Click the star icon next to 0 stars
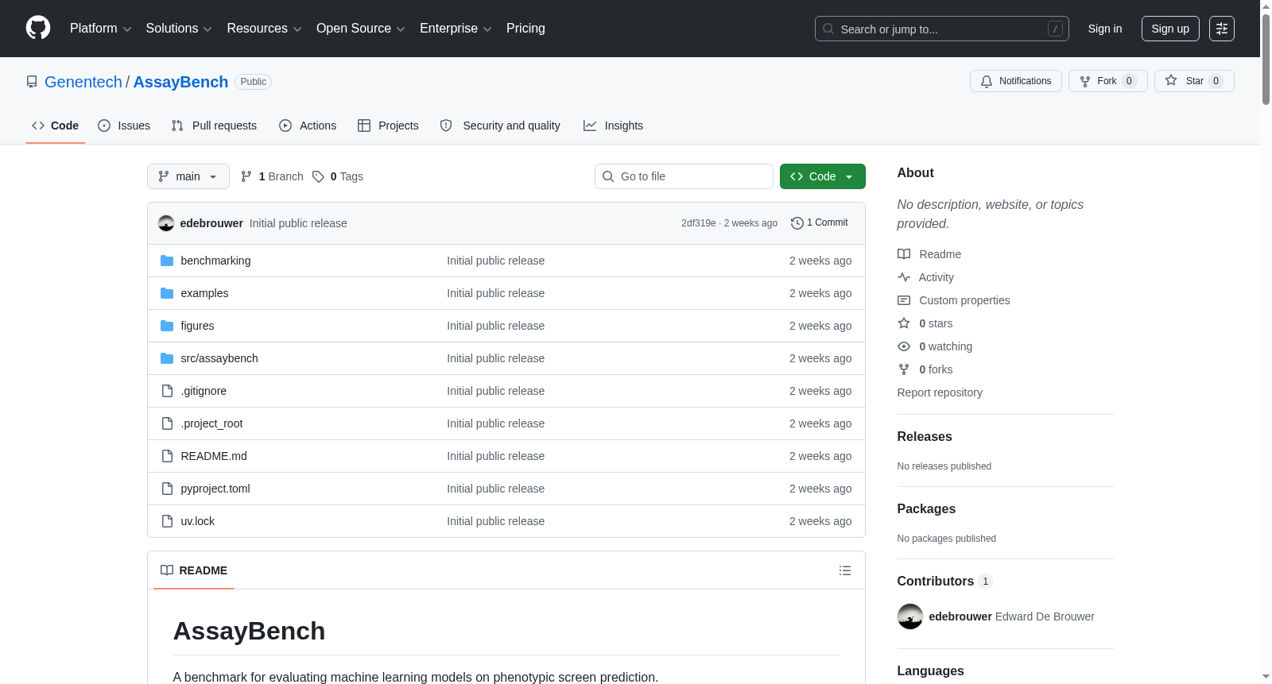 coord(904,323)
